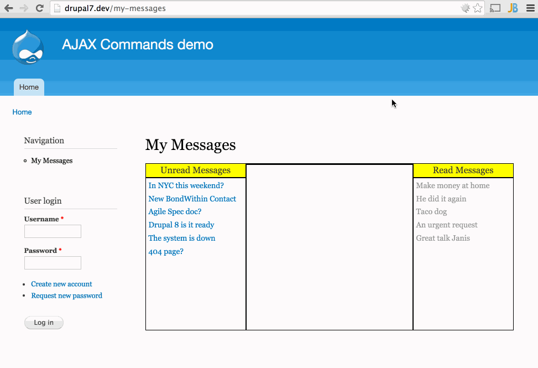Click the 'Create new account' link
This screenshot has width=538, height=368.
[61, 283]
